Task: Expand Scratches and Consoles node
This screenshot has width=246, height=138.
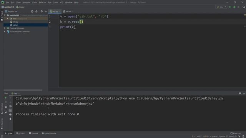Action: tap(5, 31)
